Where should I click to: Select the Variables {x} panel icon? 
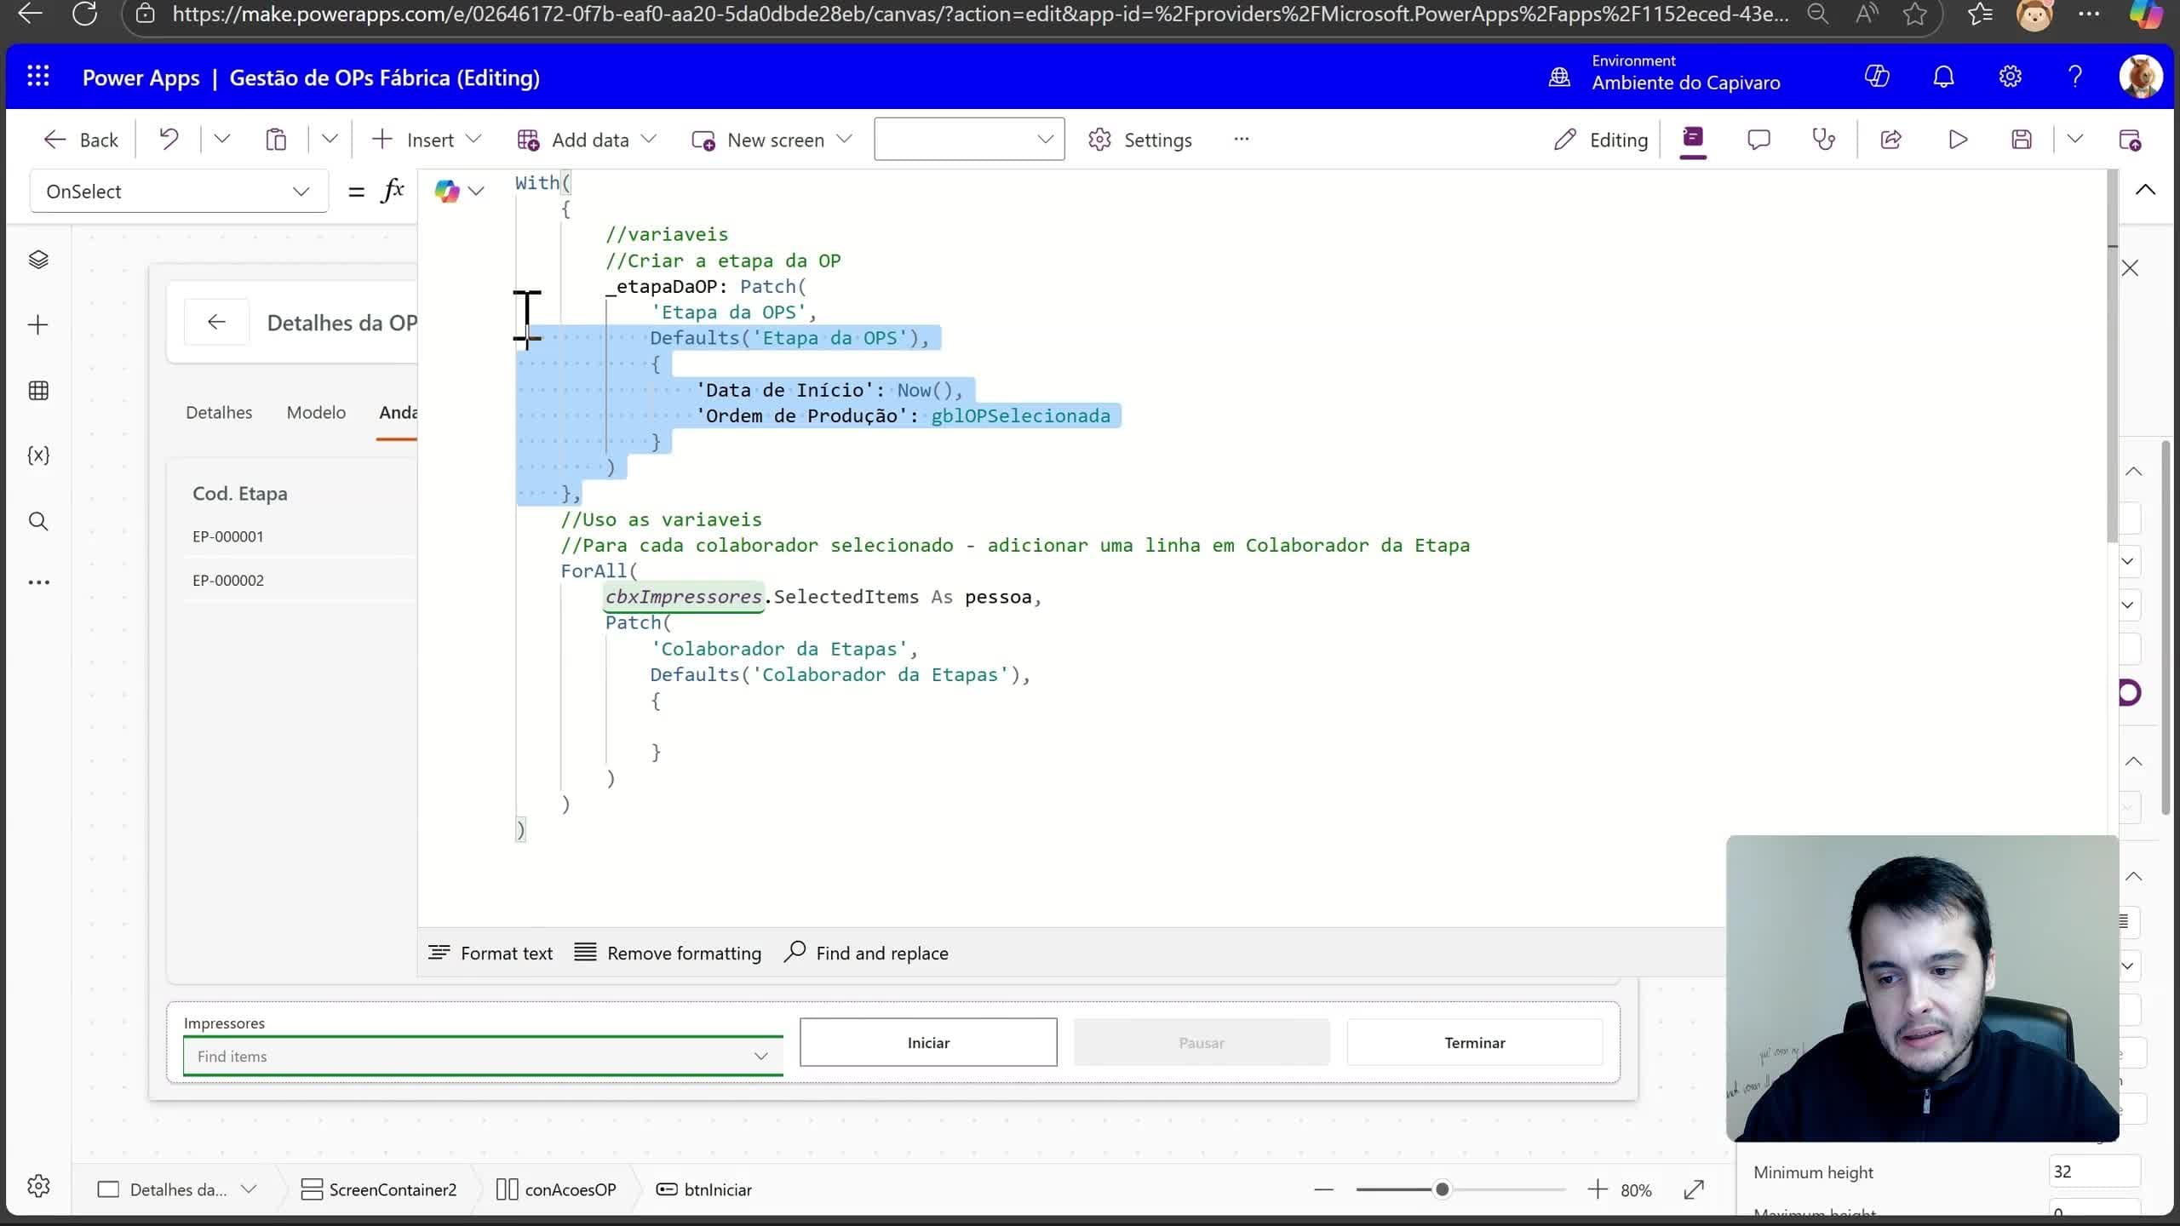click(38, 454)
